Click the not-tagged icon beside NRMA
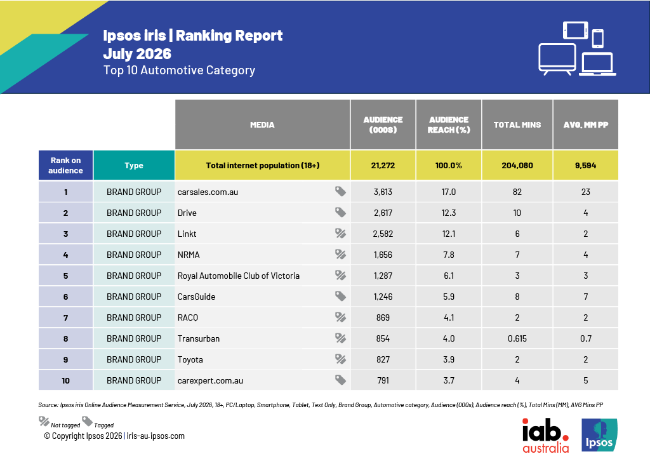Screen dimensions: 650x461 [x=340, y=254]
